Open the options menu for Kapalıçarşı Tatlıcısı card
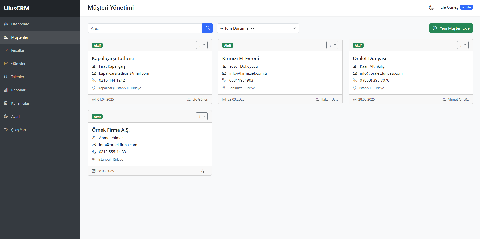 coord(202,45)
